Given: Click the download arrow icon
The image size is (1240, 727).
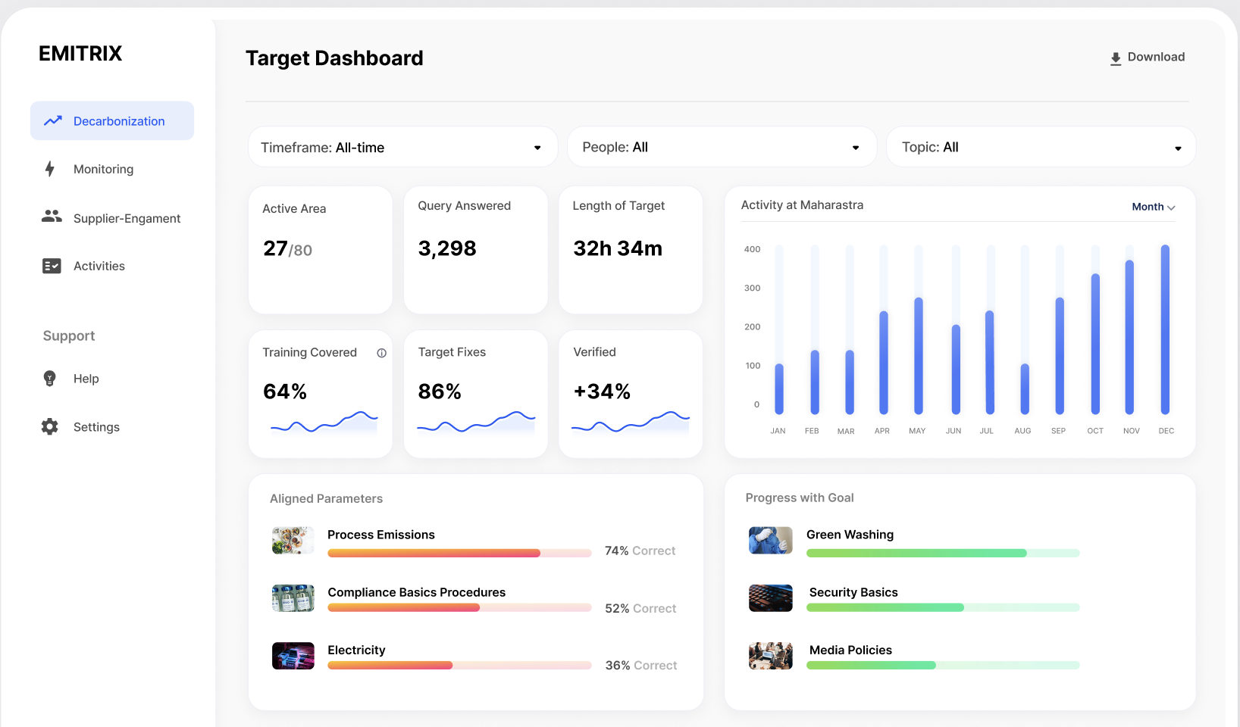Looking at the screenshot, I should (1115, 57).
